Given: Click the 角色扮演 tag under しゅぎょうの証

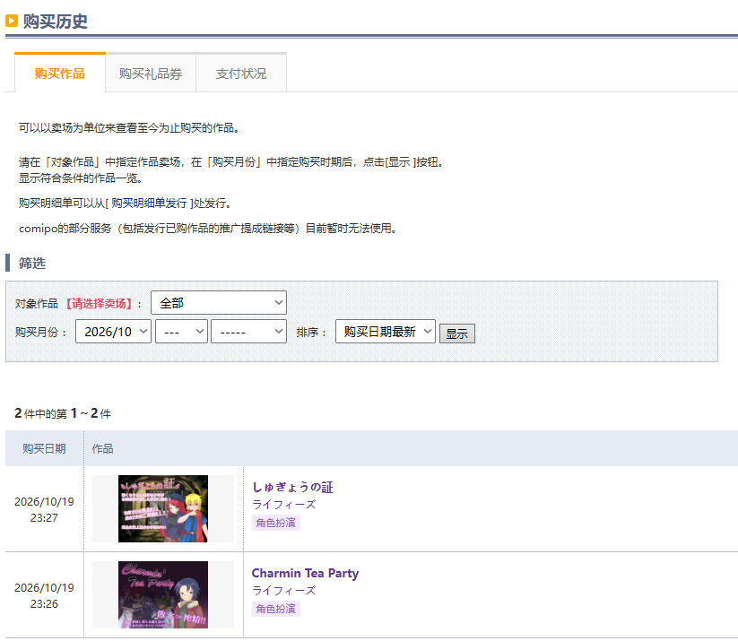Looking at the screenshot, I should 276,523.
